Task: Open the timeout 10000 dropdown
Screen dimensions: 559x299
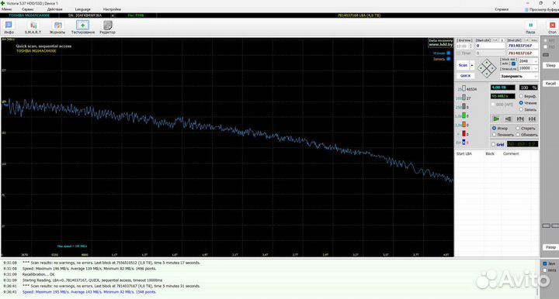Action: (x=536, y=68)
